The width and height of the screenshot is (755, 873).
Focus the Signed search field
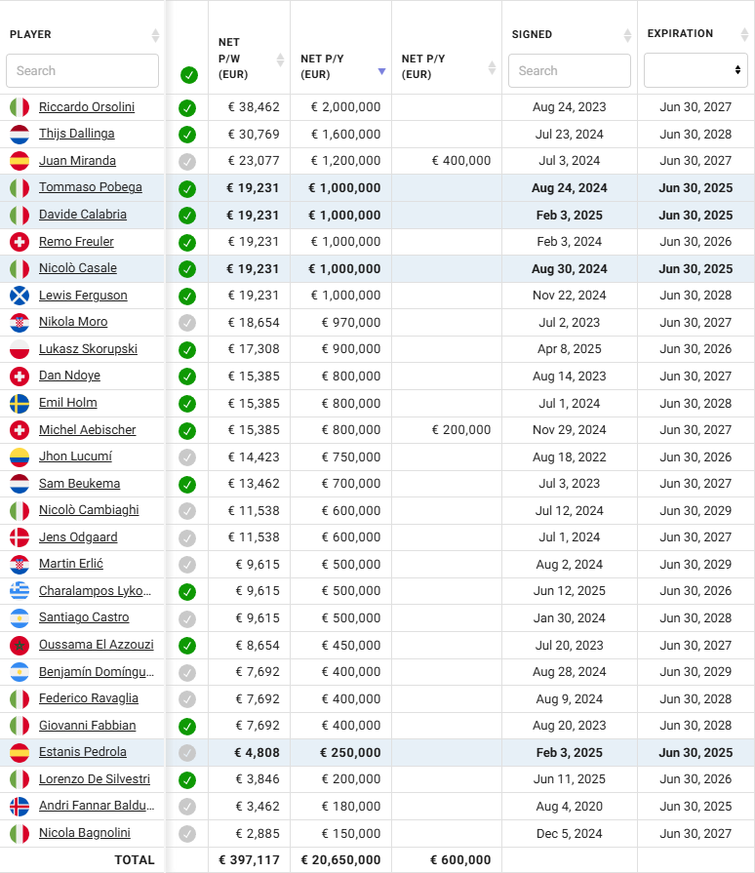pyautogui.click(x=569, y=70)
